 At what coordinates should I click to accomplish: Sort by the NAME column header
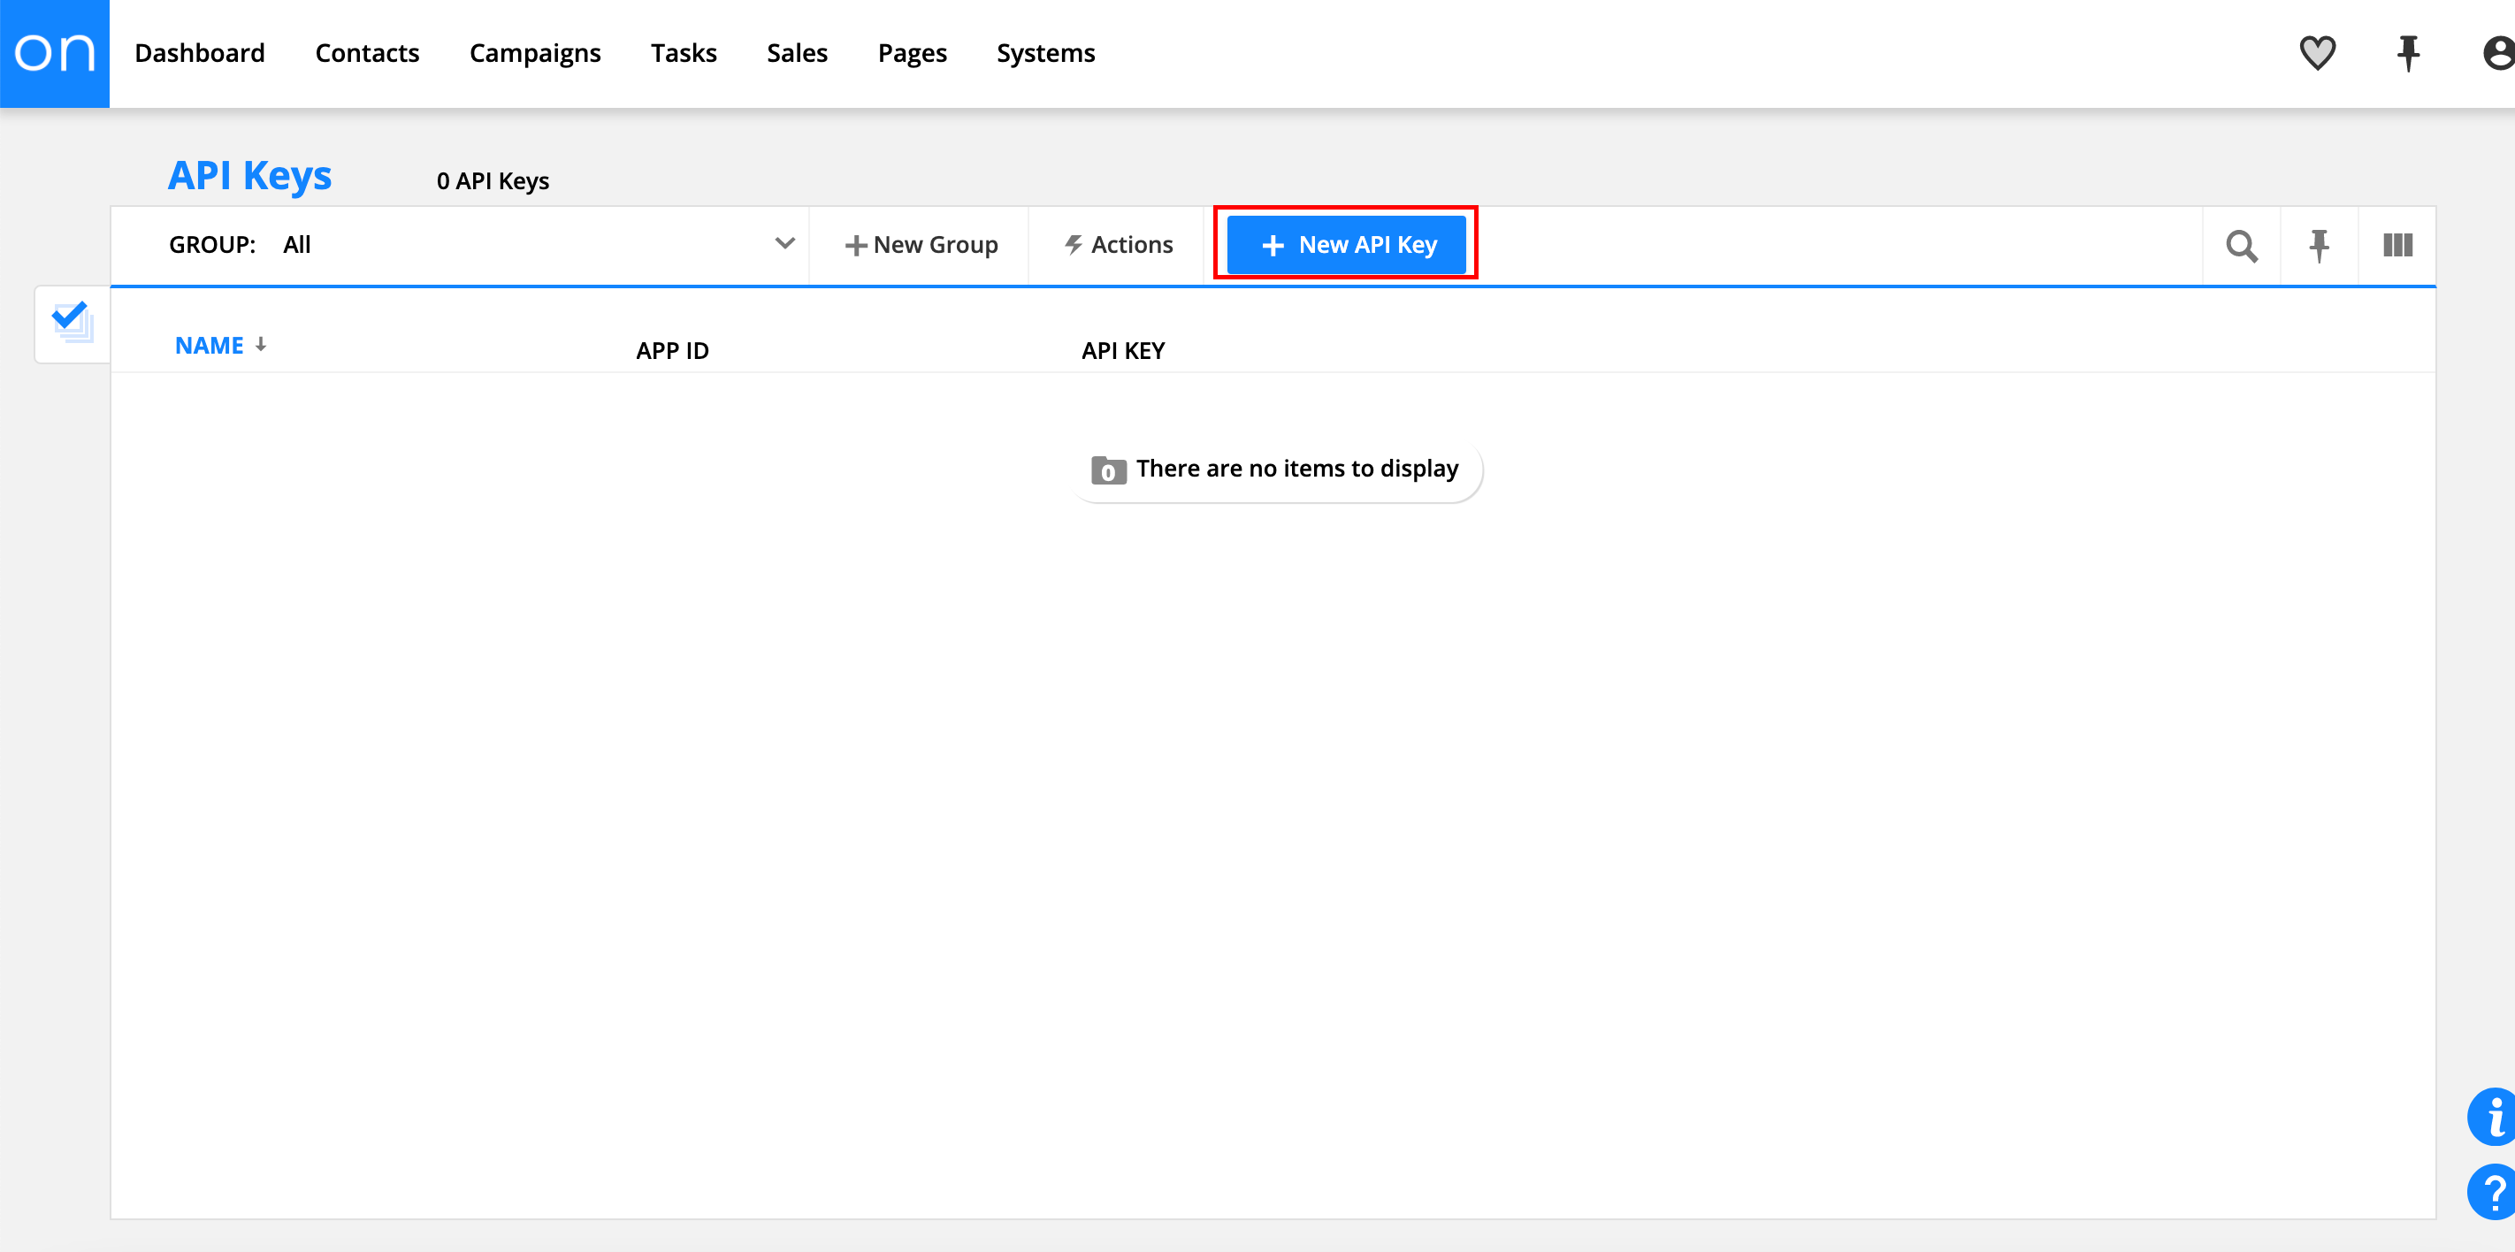pos(219,346)
